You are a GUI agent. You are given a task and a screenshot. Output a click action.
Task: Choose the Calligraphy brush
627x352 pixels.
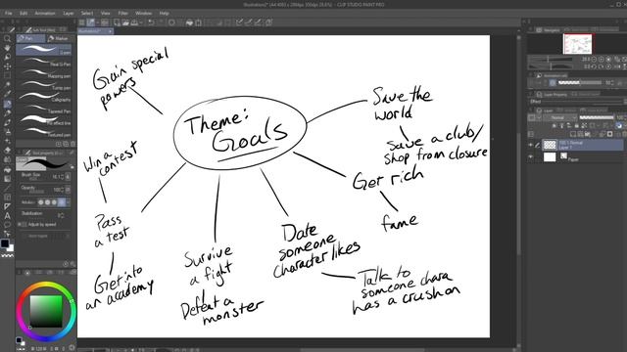point(44,97)
